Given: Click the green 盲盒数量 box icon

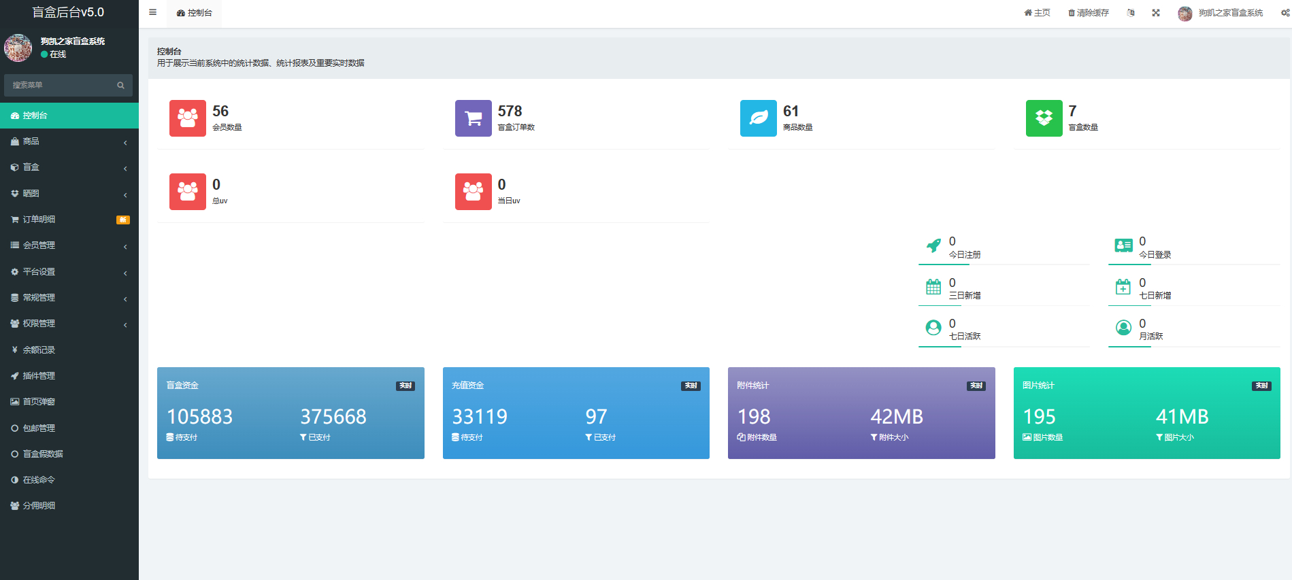Looking at the screenshot, I should tap(1044, 118).
